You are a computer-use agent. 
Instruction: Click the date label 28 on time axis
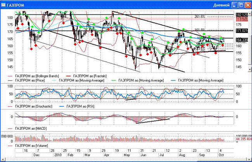tap(52, 151)
